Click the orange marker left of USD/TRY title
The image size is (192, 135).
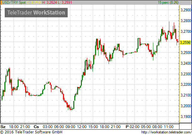(1, 2)
